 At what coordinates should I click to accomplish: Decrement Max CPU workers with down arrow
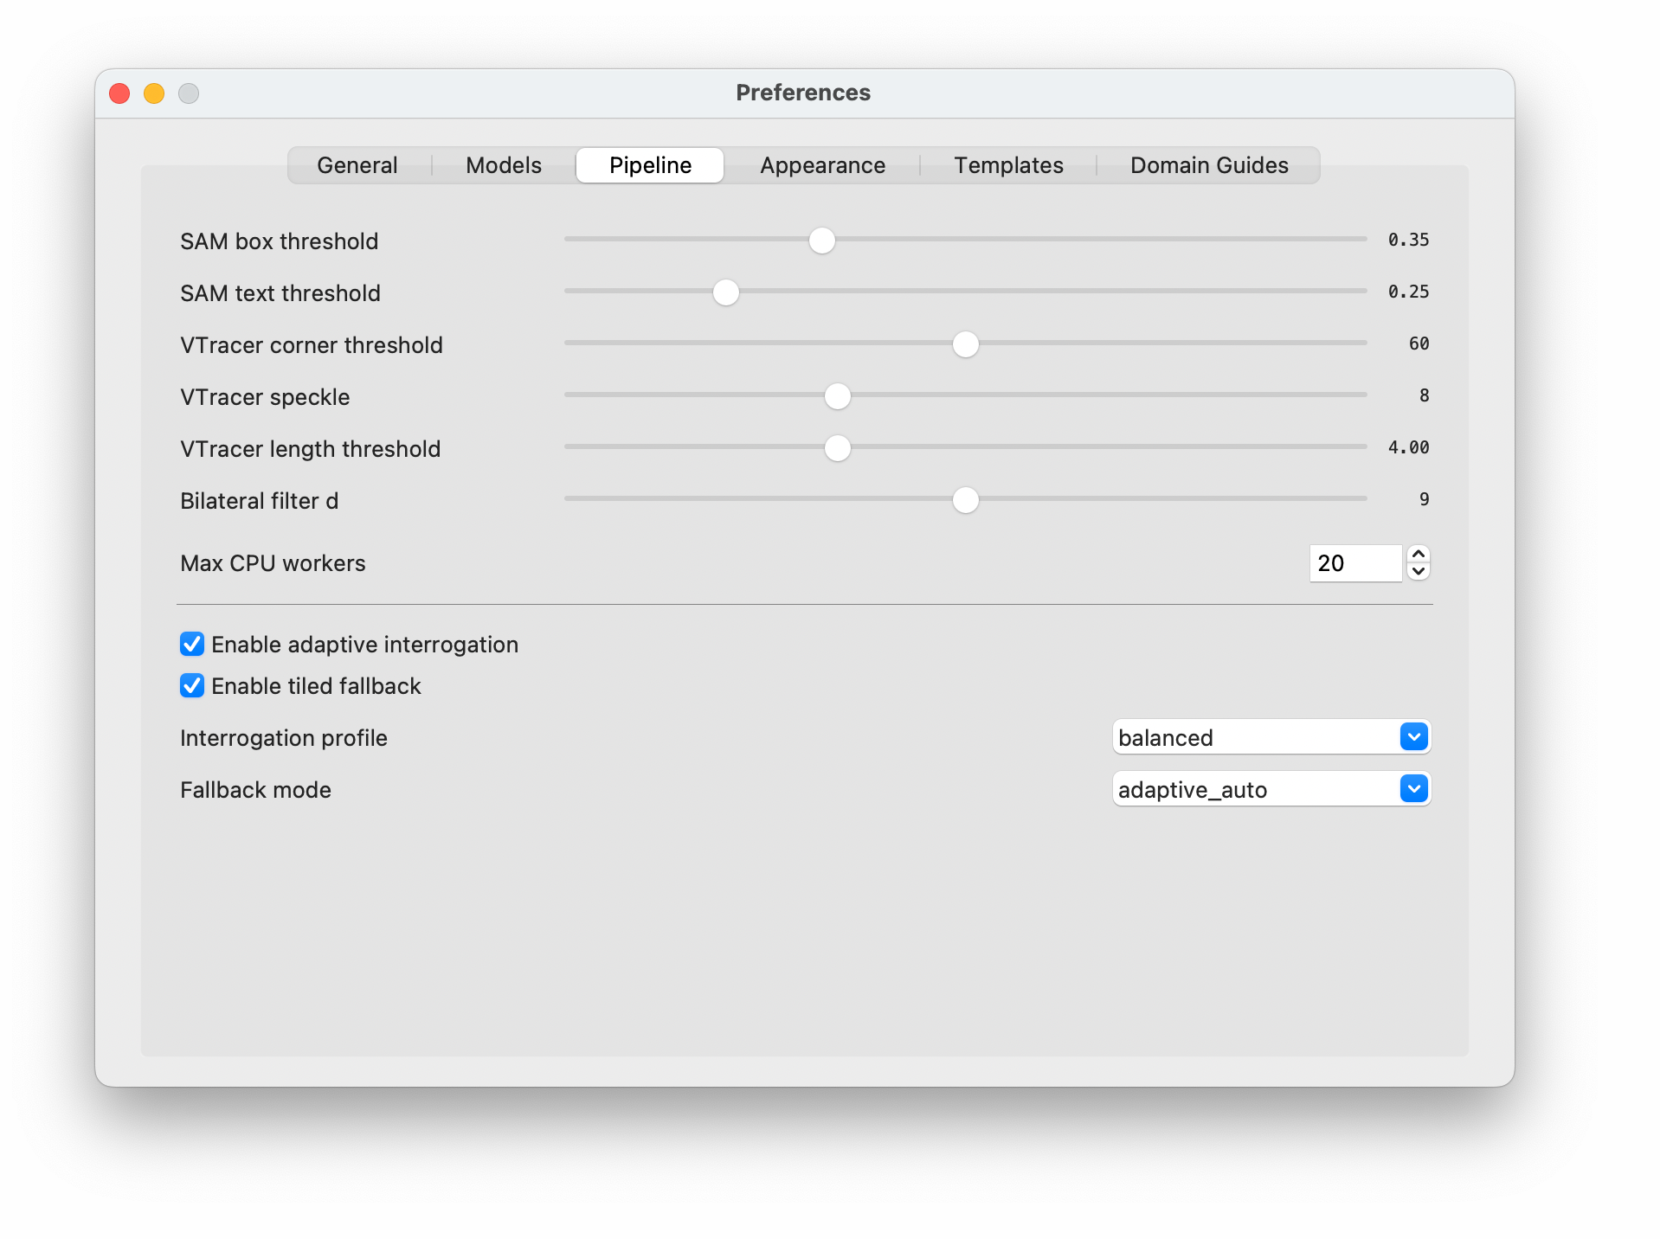1418,570
